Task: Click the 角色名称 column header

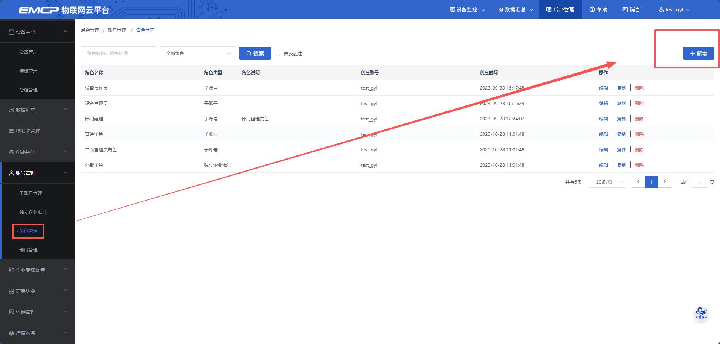Action: [94, 73]
